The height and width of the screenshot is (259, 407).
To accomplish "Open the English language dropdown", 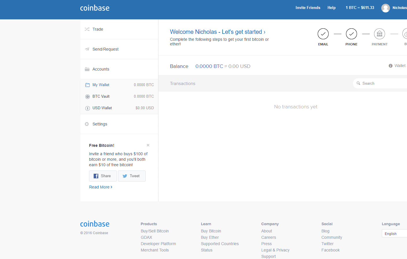I will click(x=394, y=234).
